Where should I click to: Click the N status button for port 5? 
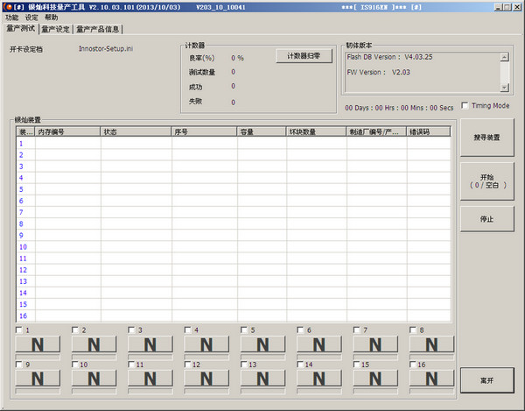[x=262, y=344]
